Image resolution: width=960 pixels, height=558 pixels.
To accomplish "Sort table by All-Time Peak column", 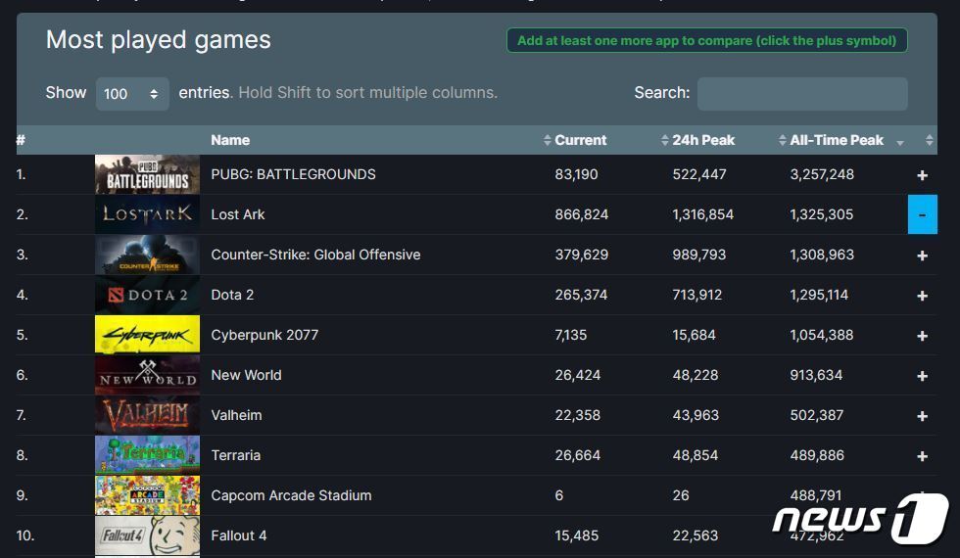I will click(x=837, y=140).
